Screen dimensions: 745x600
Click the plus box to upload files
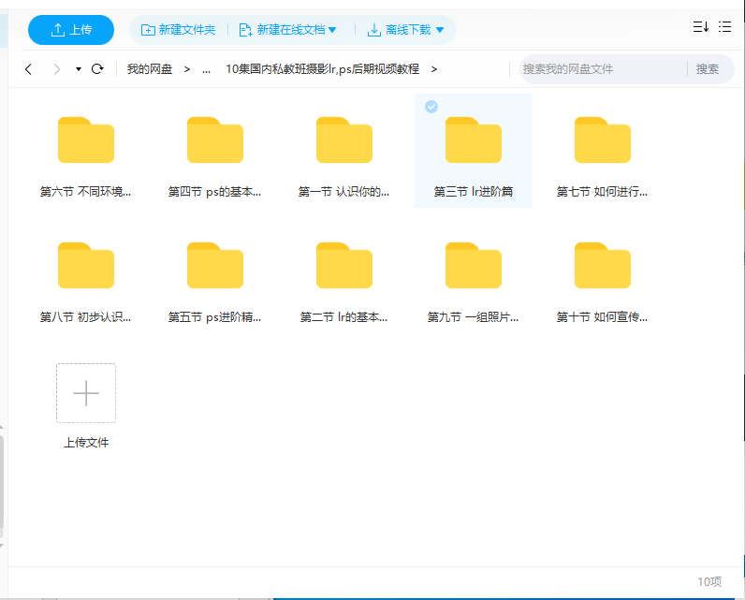point(86,393)
